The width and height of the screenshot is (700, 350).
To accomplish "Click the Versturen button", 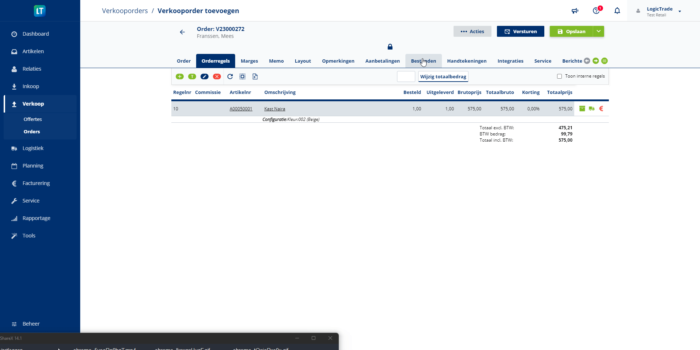I will pos(520,31).
